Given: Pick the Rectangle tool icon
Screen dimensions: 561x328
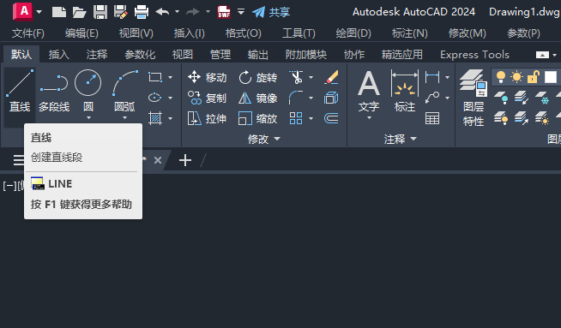Looking at the screenshot, I should (155, 77).
